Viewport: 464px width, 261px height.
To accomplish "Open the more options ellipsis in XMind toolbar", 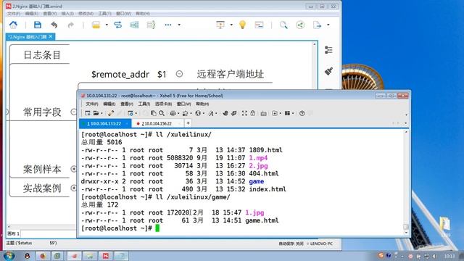I will click(x=168, y=25).
